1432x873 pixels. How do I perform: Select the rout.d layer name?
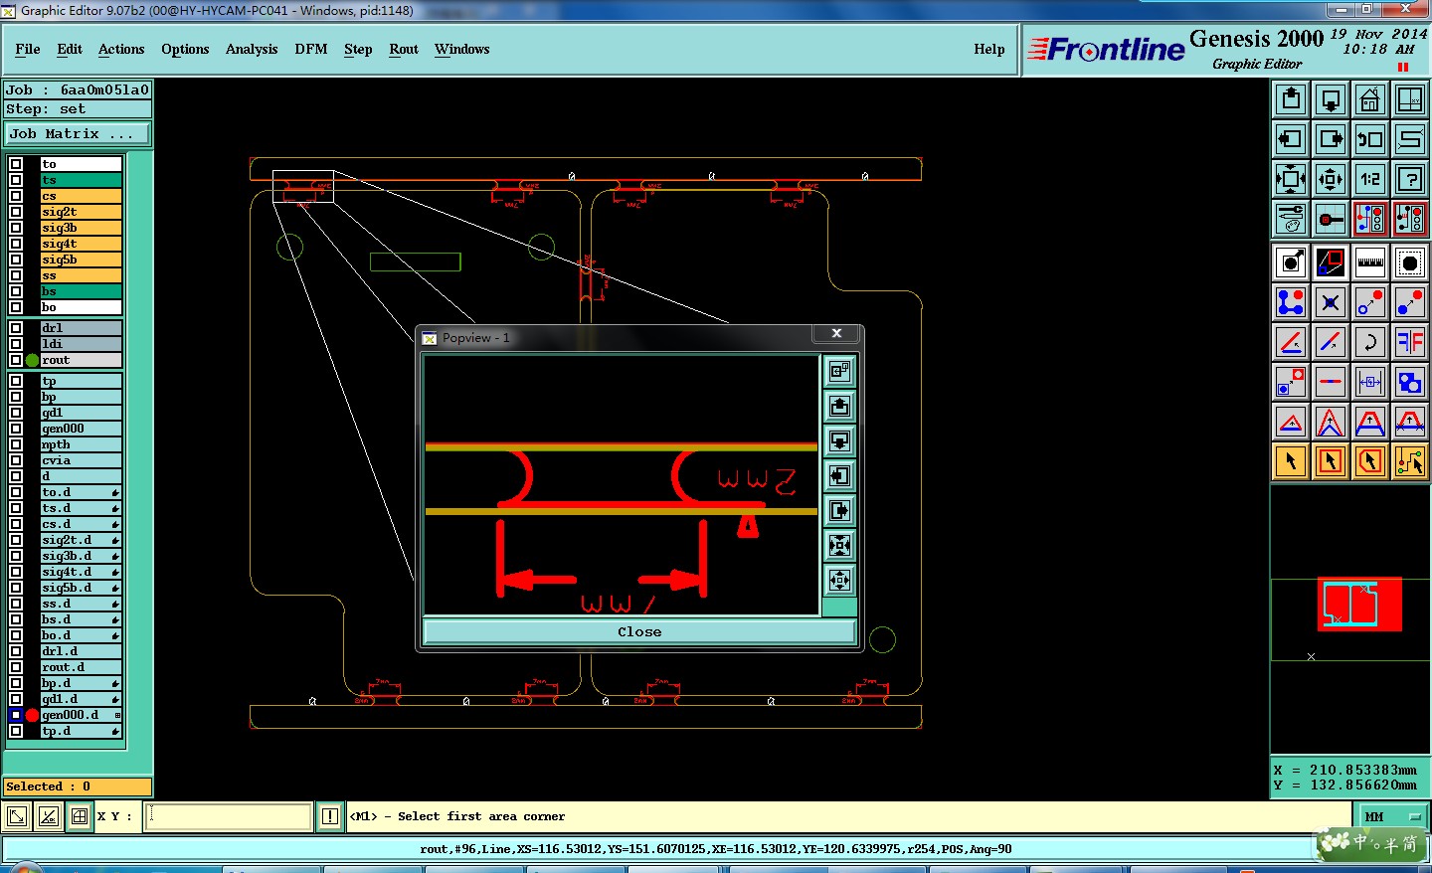(82, 667)
